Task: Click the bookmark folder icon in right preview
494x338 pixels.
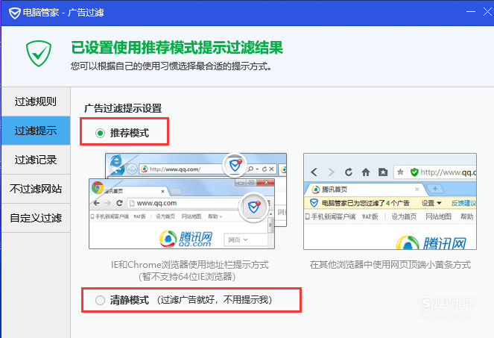Action: (383, 172)
